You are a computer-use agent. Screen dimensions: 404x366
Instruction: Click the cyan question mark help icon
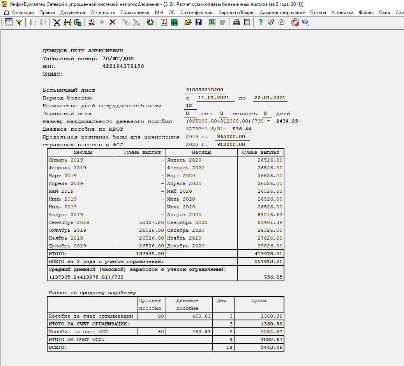261,23
